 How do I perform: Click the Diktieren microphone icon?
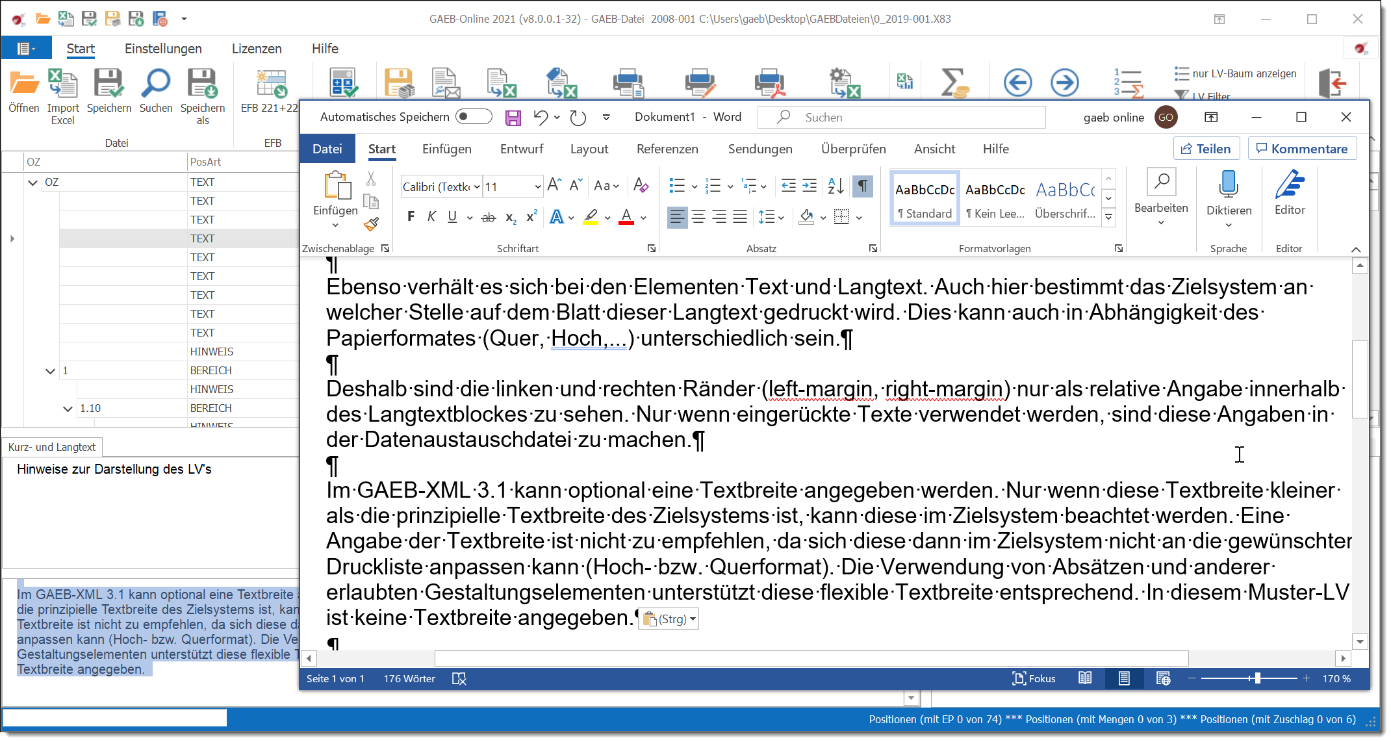1228,185
